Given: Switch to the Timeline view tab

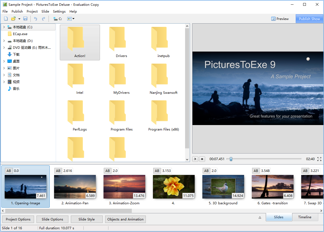Looking at the screenshot, I should tap(305, 217).
